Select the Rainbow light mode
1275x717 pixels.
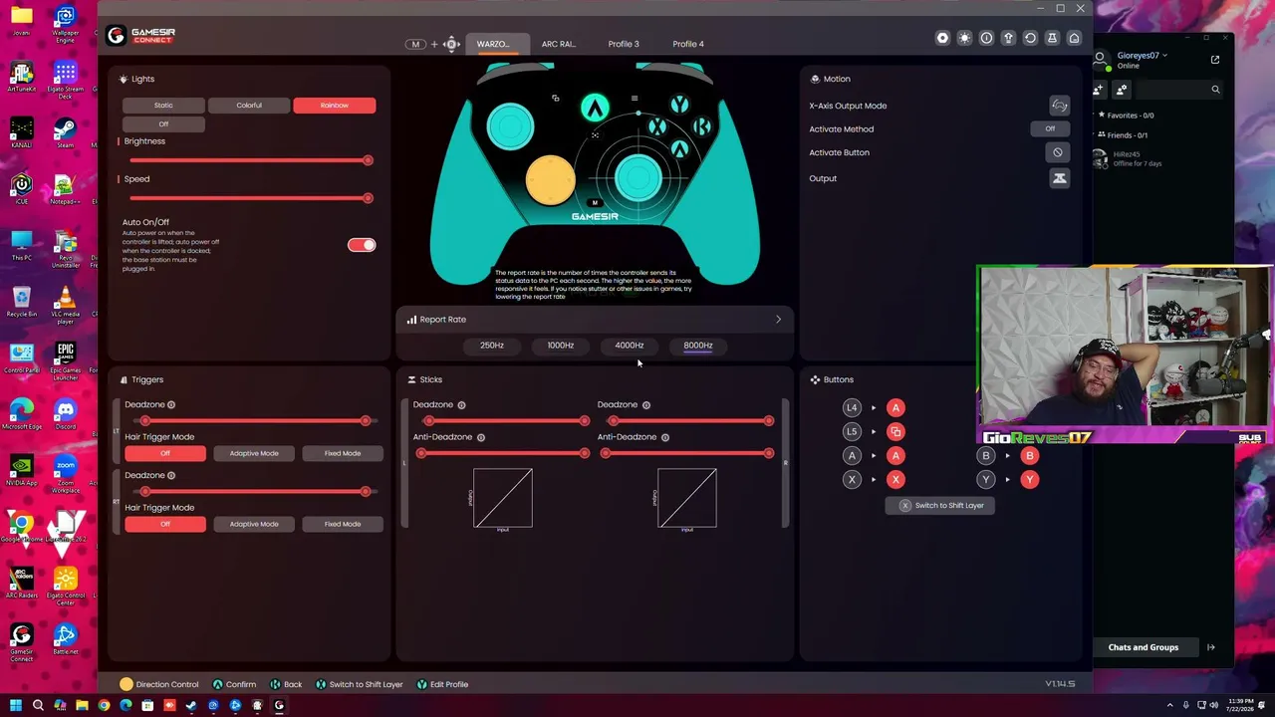coord(335,106)
